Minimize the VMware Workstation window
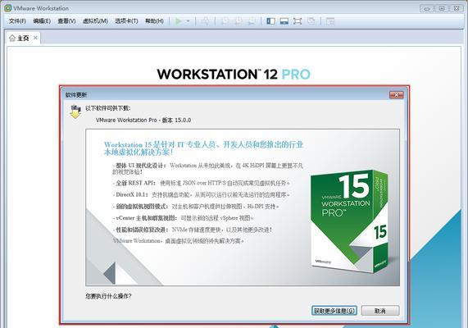468x328 pixels. pyautogui.click(x=427, y=8)
